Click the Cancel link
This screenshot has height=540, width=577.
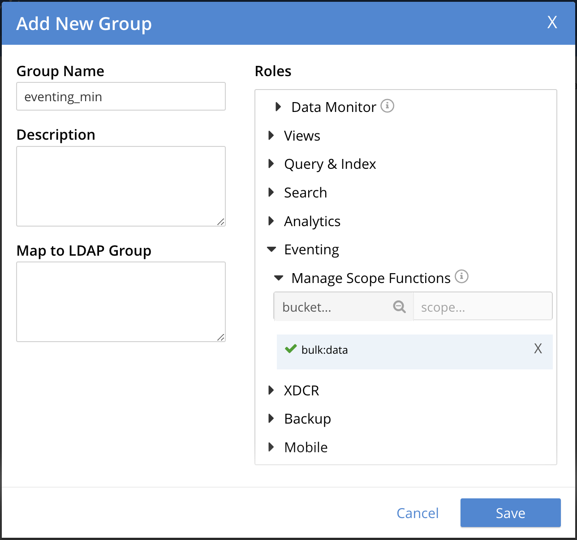point(418,513)
